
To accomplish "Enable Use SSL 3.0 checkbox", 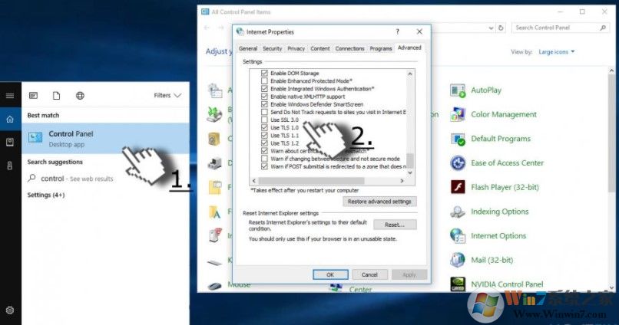I will coord(264,120).
